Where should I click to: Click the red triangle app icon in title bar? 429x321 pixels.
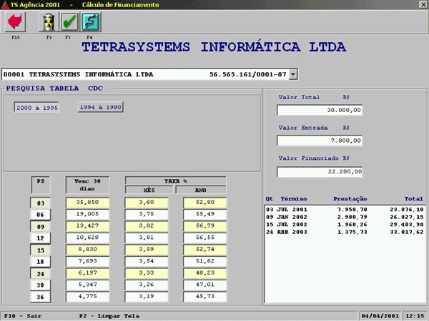5,5
